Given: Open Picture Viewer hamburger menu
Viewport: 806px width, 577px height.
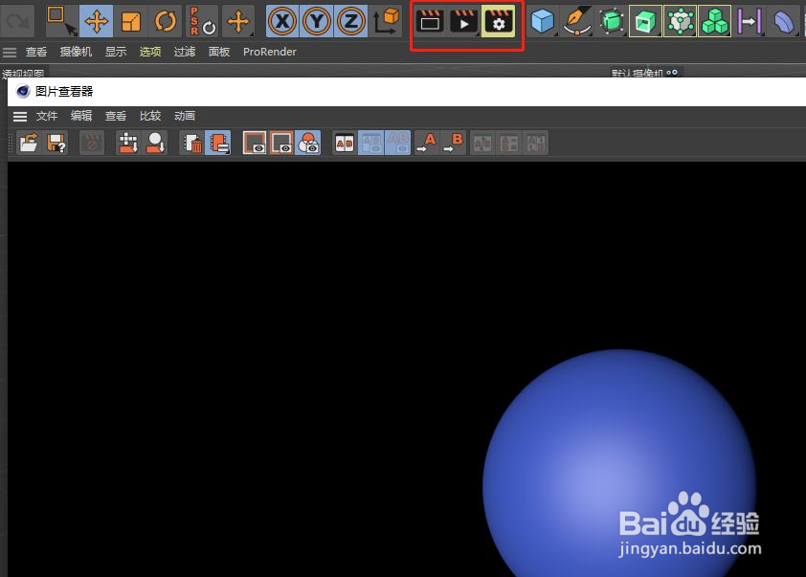Looking at the screenshot, I should click(x=20, y=117).
